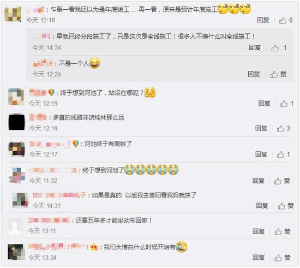Like the 13:34 comment about 大博白
Image resolution: width=300 pixels, height=268 pixels.
click(282, 258)
